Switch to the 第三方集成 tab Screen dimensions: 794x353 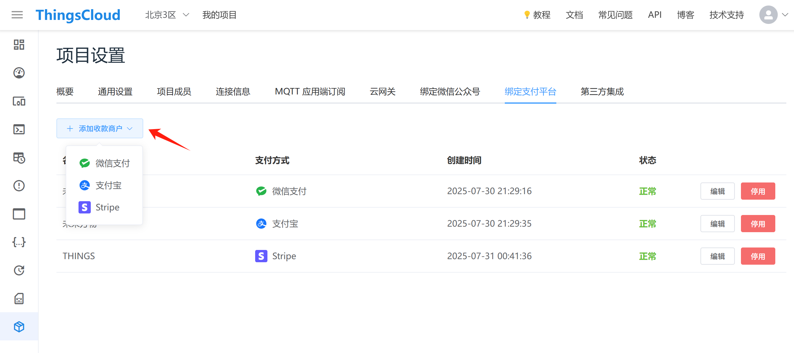602,92
